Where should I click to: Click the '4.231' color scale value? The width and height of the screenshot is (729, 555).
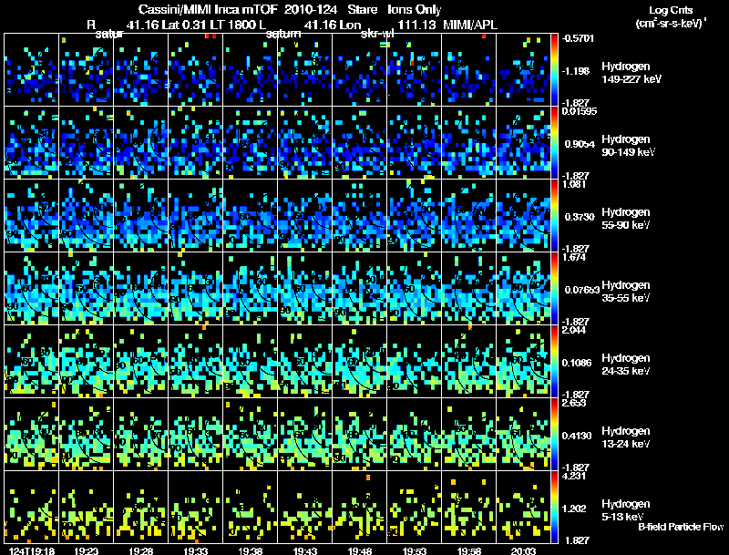(574, 477)
